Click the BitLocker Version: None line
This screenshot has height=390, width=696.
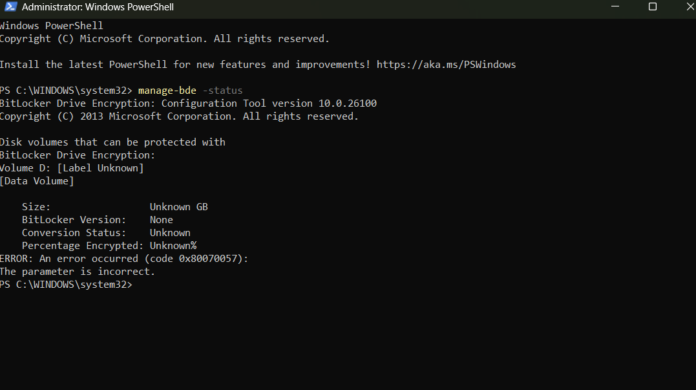tap(97, 219)
